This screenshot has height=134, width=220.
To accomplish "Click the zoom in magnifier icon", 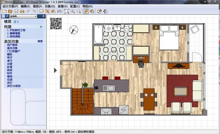I will [x=73, y=11].
